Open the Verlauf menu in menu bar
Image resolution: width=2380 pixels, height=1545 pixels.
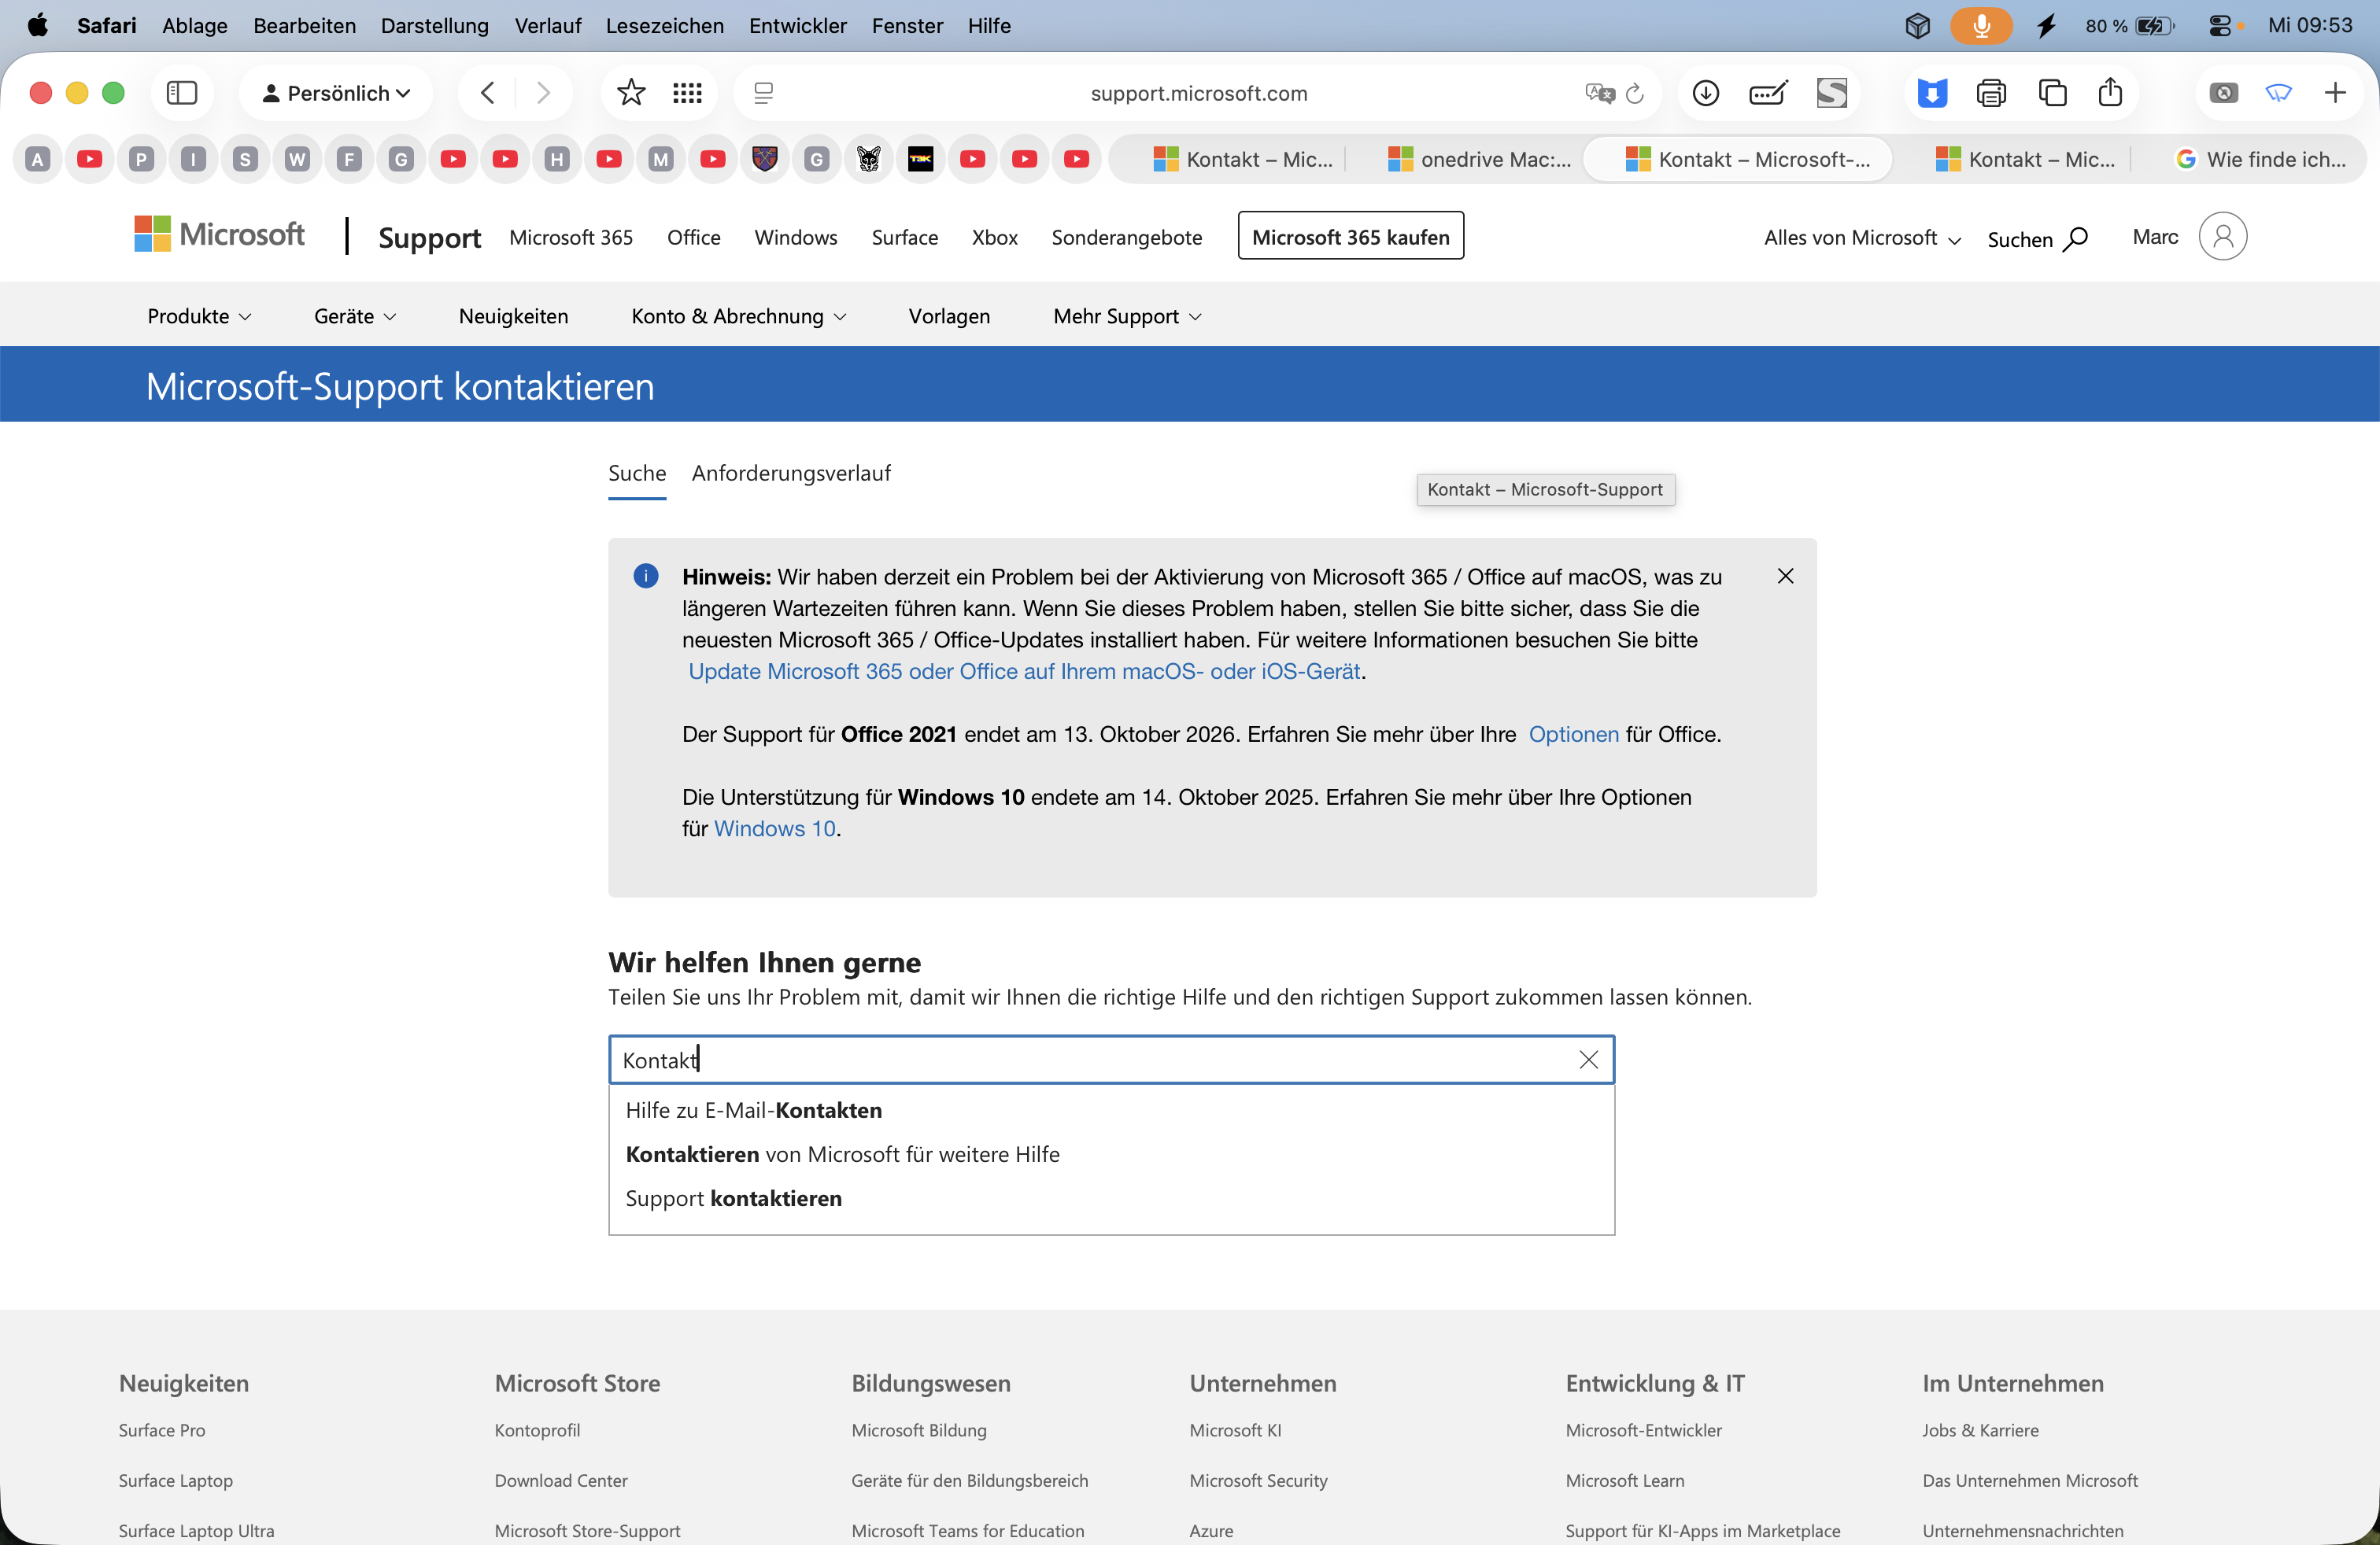point(547,25)
